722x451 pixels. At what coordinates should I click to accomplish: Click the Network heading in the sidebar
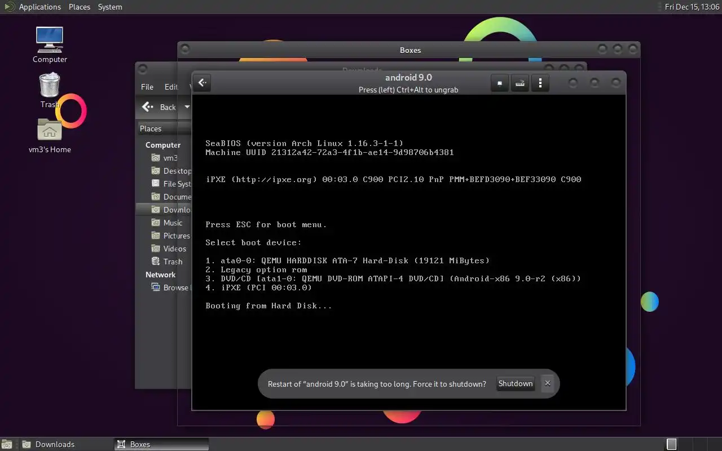click(x=160, y=275)
